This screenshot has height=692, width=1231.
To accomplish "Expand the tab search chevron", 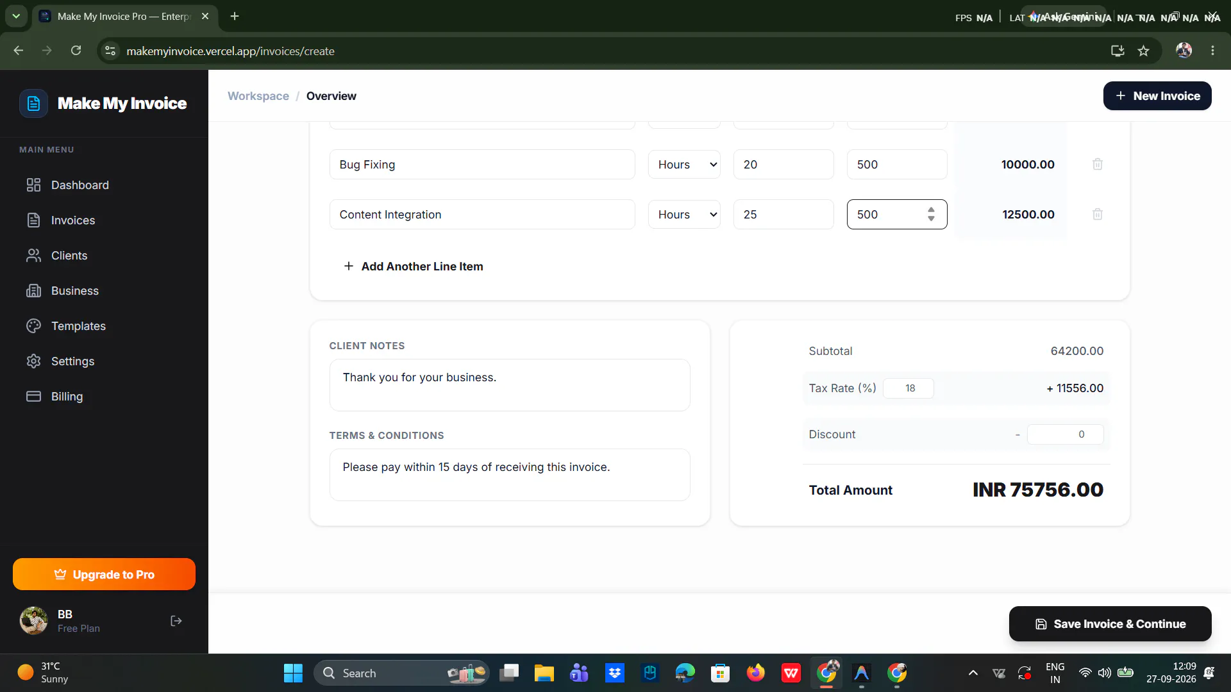I will 16,16.
